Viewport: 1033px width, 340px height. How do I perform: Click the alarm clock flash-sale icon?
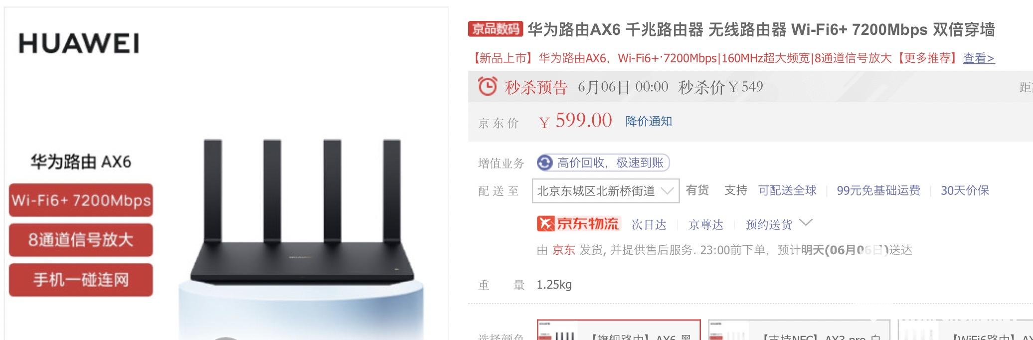point(487,86)
